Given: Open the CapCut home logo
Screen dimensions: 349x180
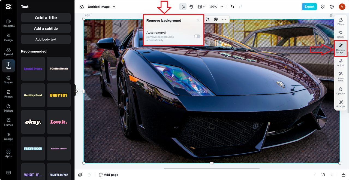Looking at the screenshot, I should coord(8,7).
